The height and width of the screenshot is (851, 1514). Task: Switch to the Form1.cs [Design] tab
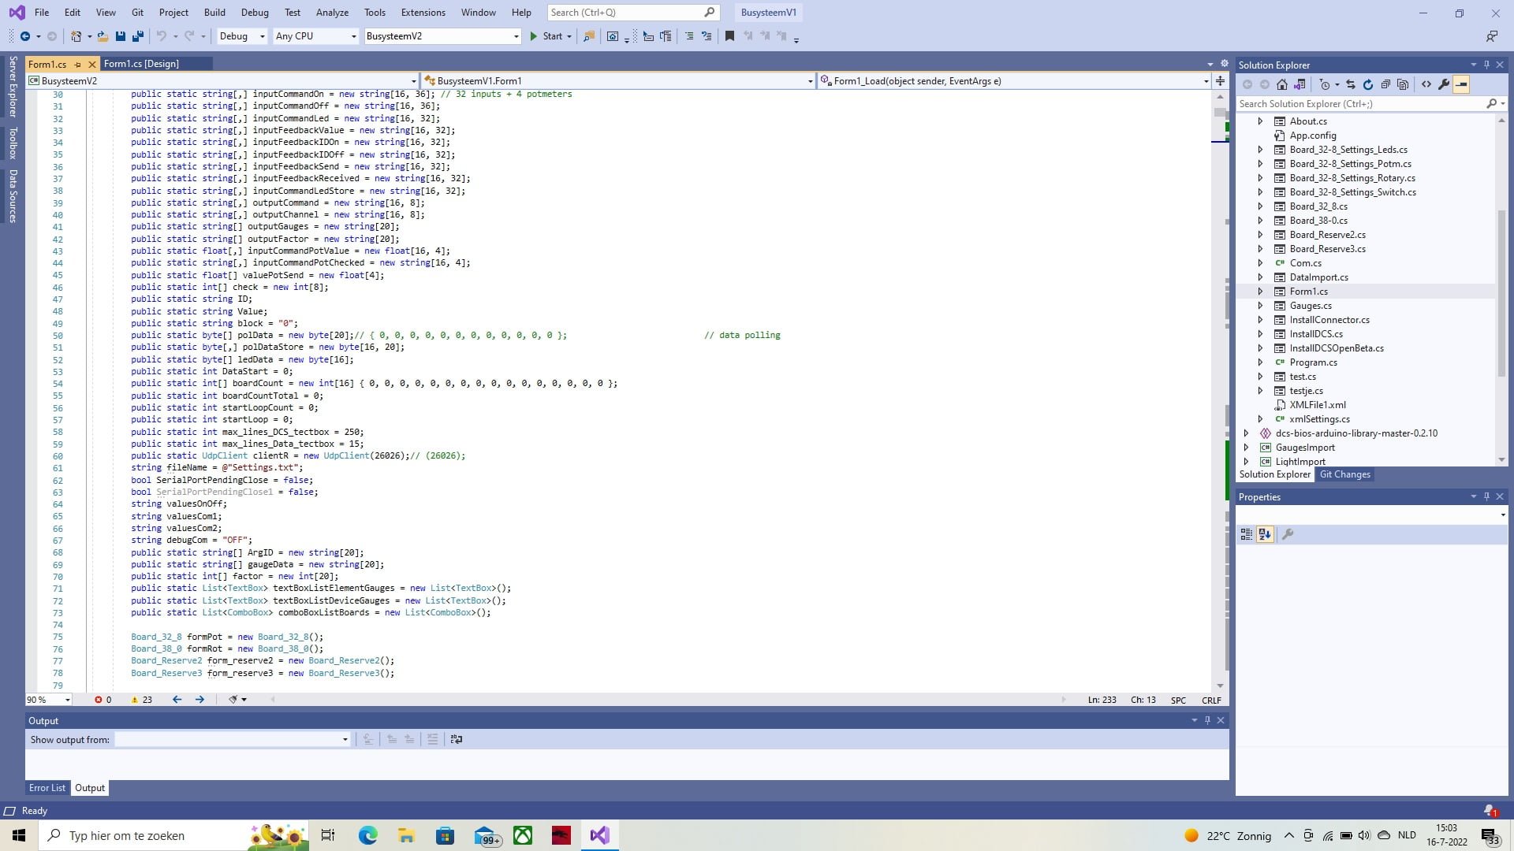coord(141,64)
